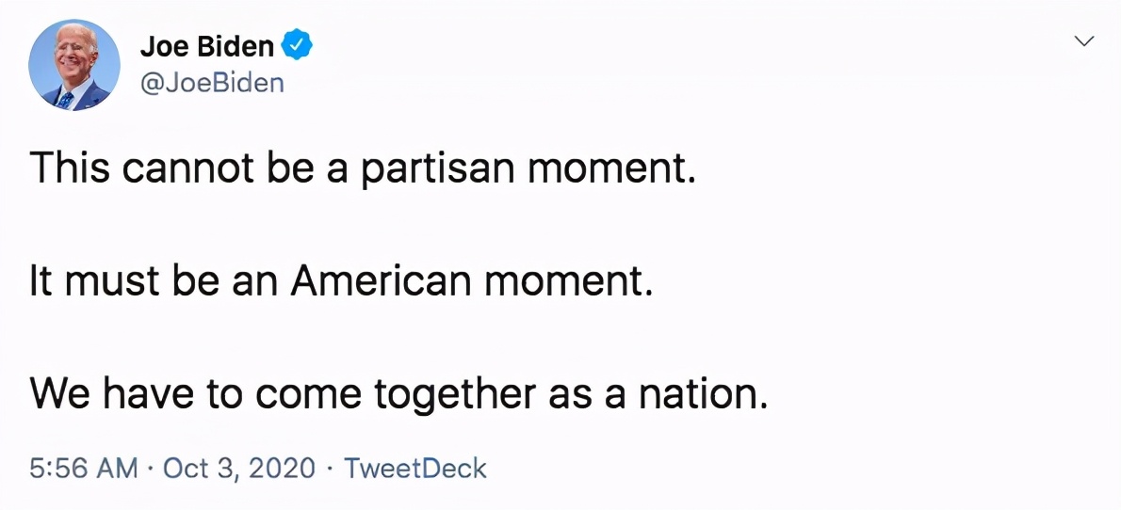Screen dimensions: 1121x510
Task: Click the word "This" starting the tweet
Action: pyautogui.click(x=69, y=167)
